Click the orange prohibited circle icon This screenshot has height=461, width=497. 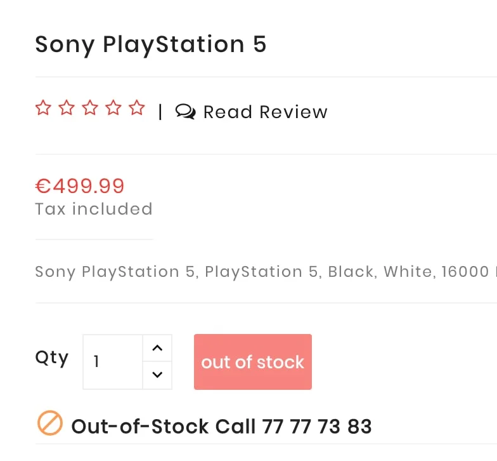pyautogui.click(x=49, y=424)
